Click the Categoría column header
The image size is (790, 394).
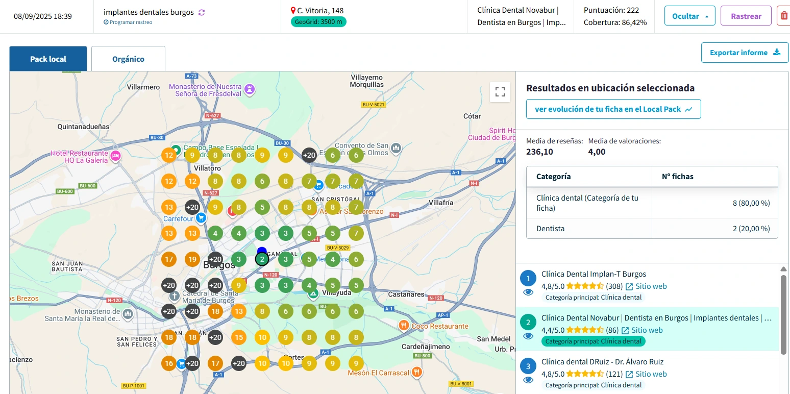589,177
